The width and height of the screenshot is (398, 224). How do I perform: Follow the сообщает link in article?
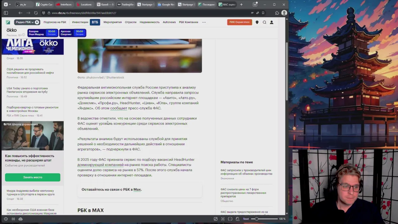tap(118, 108)
